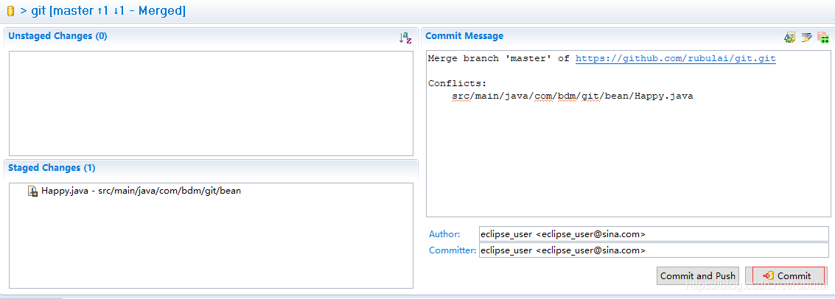Click into the Committer input field

(x=653, y=250)
